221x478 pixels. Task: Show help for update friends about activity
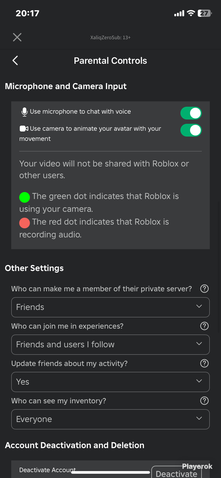click(204, 363)
